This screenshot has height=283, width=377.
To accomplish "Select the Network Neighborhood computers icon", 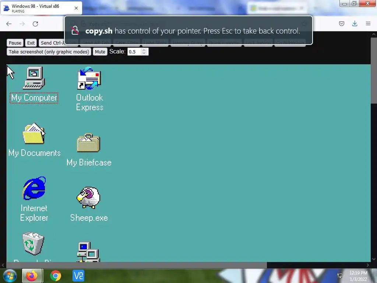I will [x=88, y=252].
